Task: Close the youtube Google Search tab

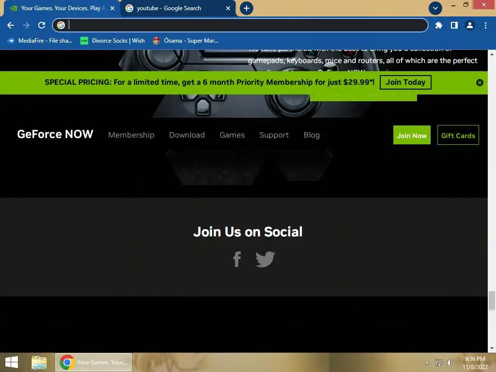Action: (228, 8)
